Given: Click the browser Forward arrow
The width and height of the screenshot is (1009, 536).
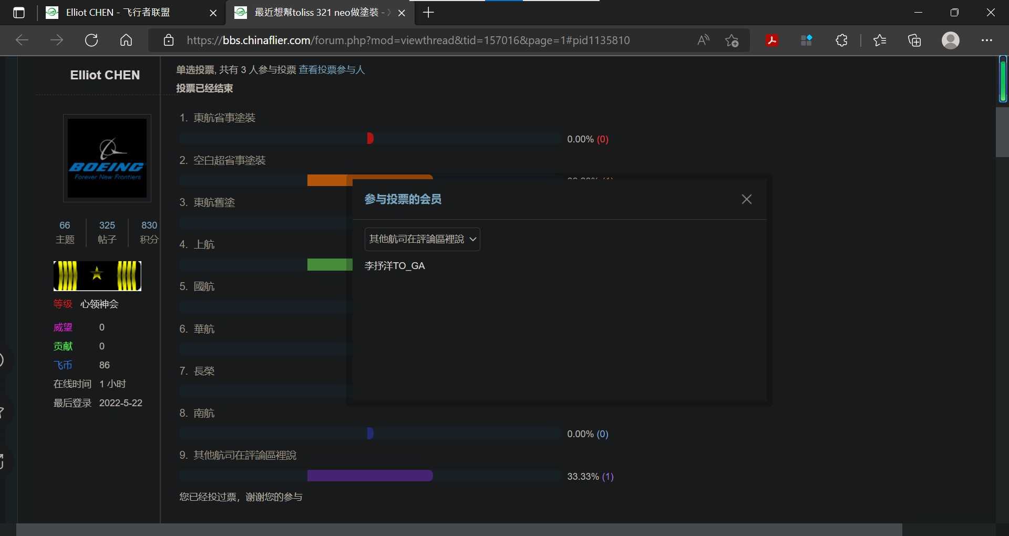Looking at the screenshot, I should [57, 40].
